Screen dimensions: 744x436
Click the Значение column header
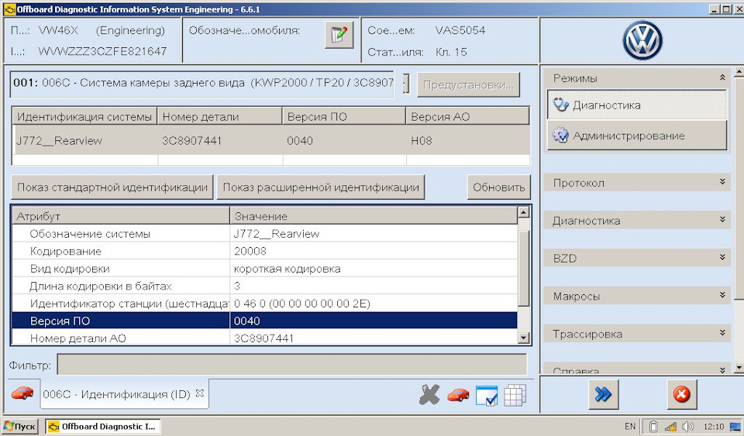pyautogui.click(x=374, y=216)
